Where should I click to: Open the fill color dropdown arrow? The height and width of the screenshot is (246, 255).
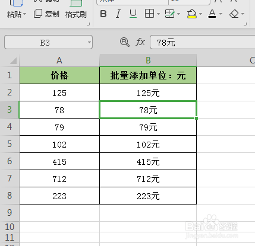click(x=200, y=14)
